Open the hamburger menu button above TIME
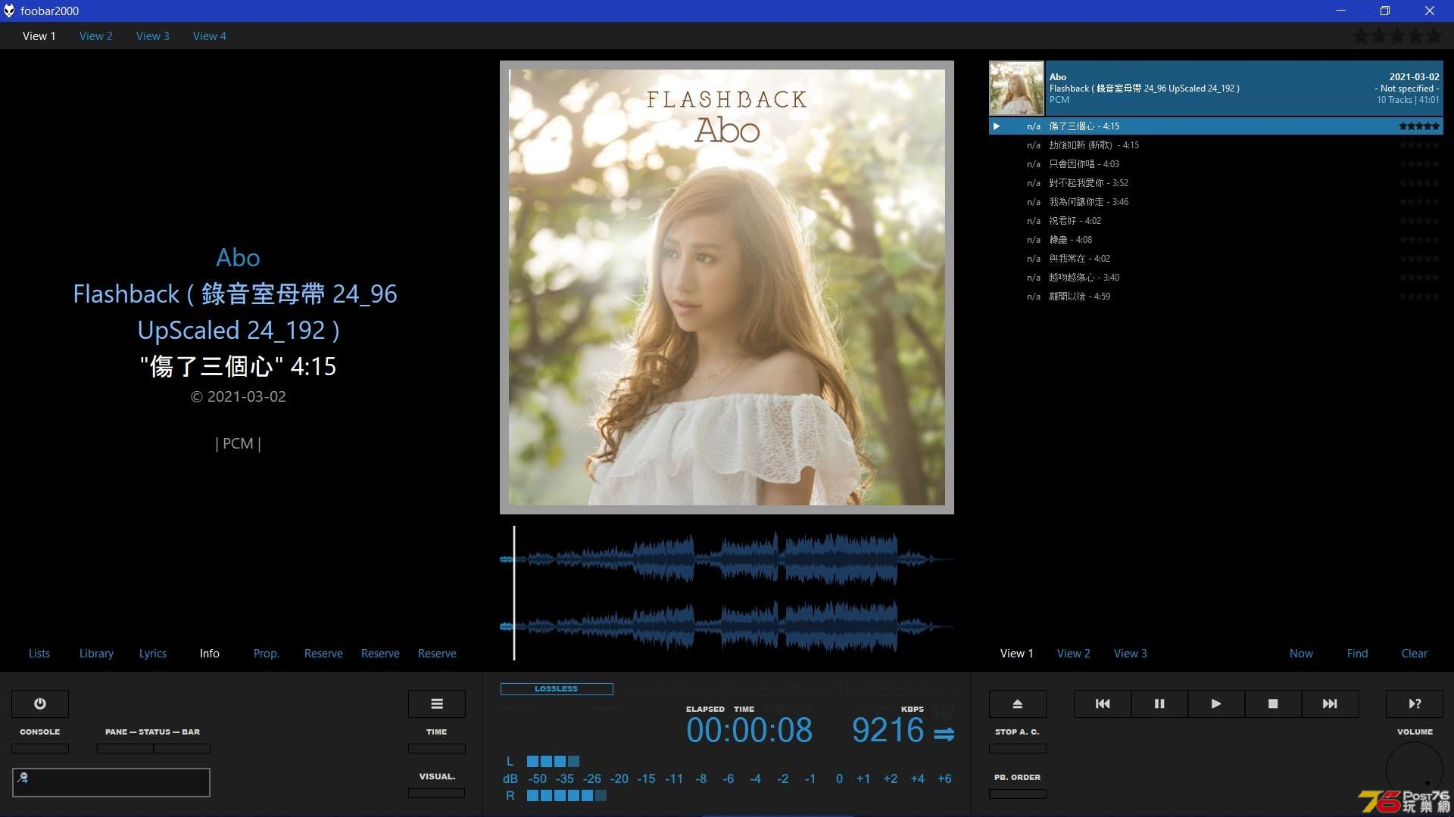Image resolution: width=1454 pixels, height=817 pixels. (x=437, y=704)
